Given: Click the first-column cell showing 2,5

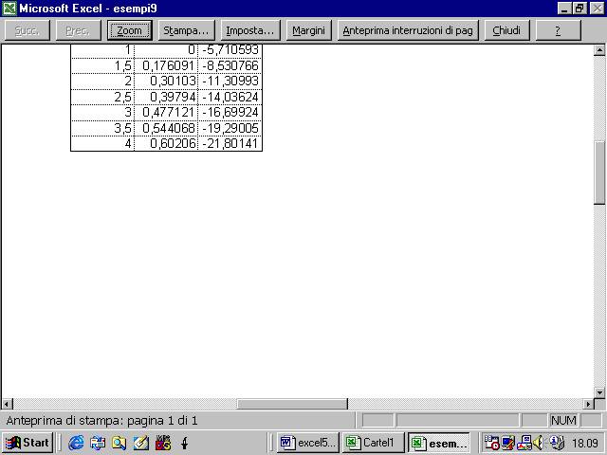Looking at the screenshot, I should click(102, 97).
